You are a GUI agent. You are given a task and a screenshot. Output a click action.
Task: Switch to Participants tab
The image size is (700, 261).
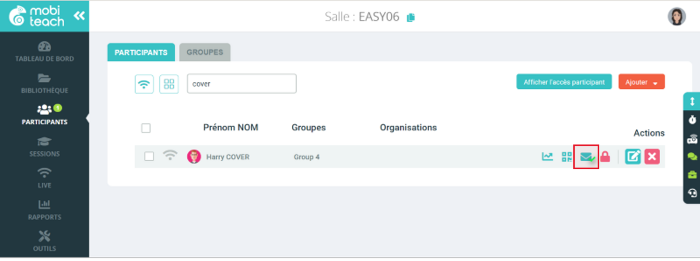(141, 52)
